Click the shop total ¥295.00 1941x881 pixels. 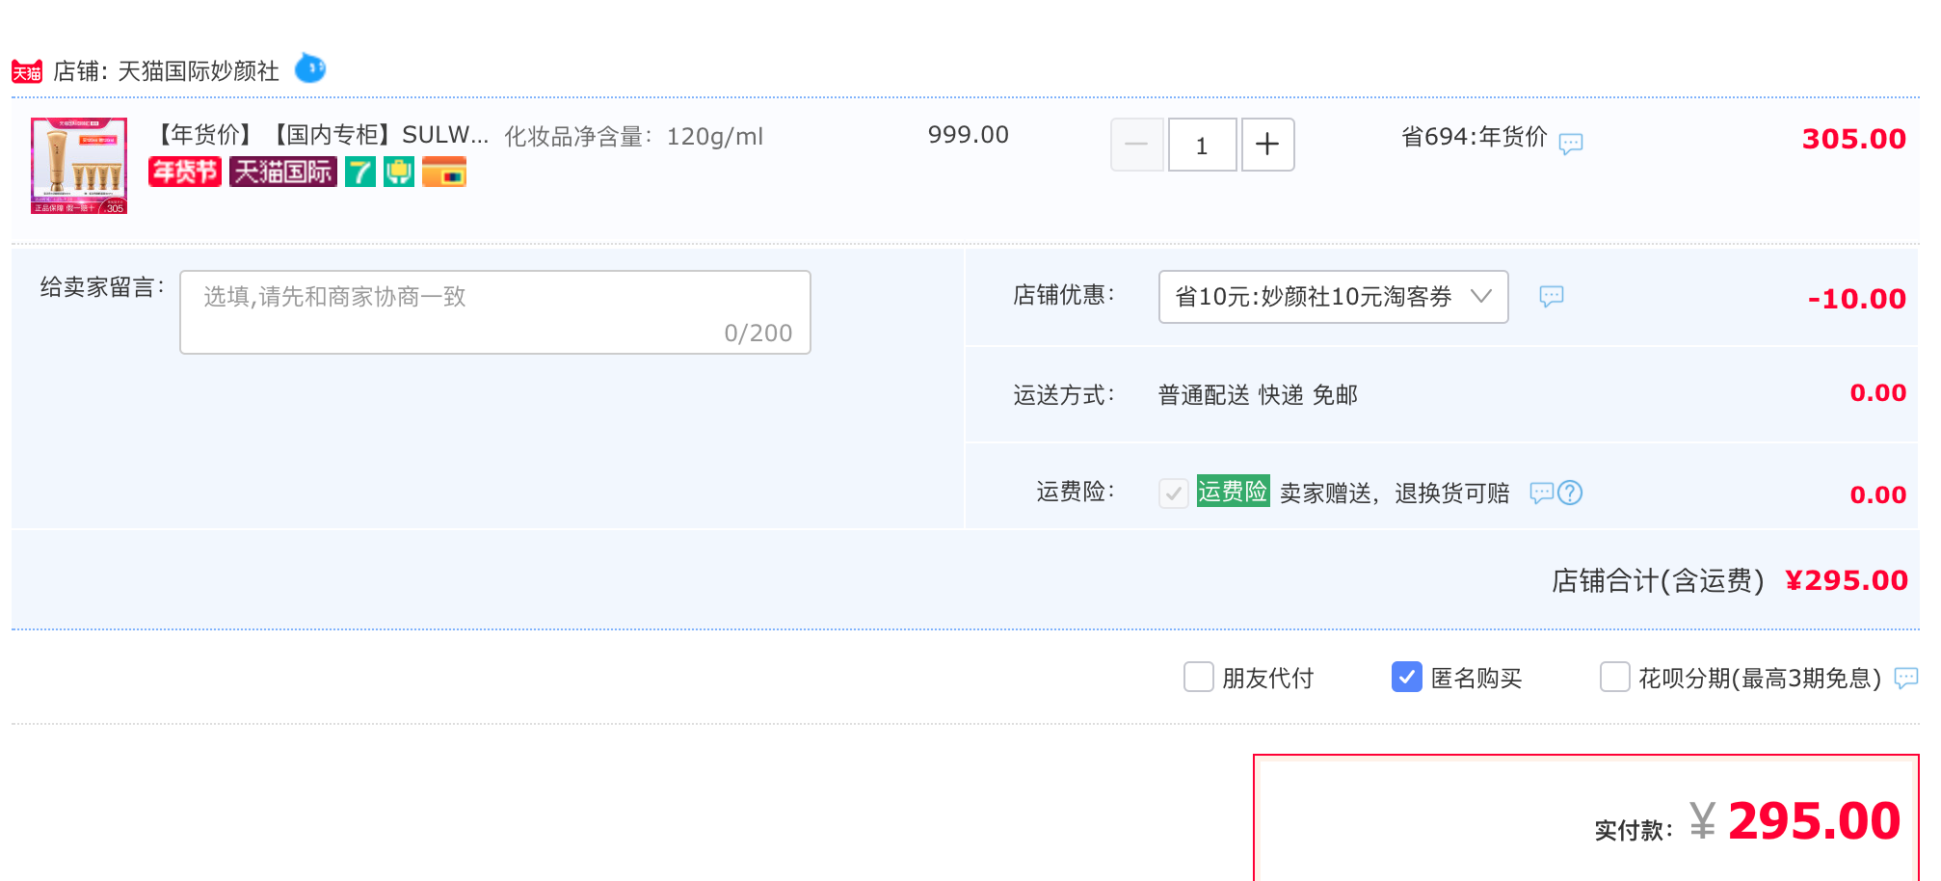pos(1847,580)
